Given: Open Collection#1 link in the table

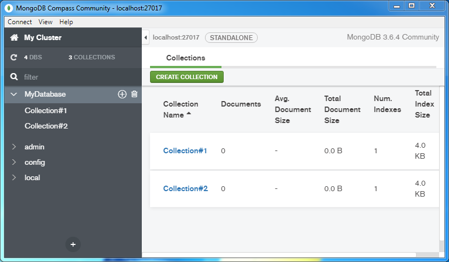Looking at the screenshot, I should (185, 150).
